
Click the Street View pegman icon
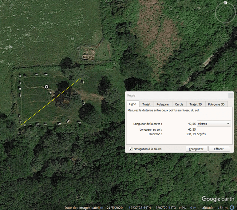(225, 49)
